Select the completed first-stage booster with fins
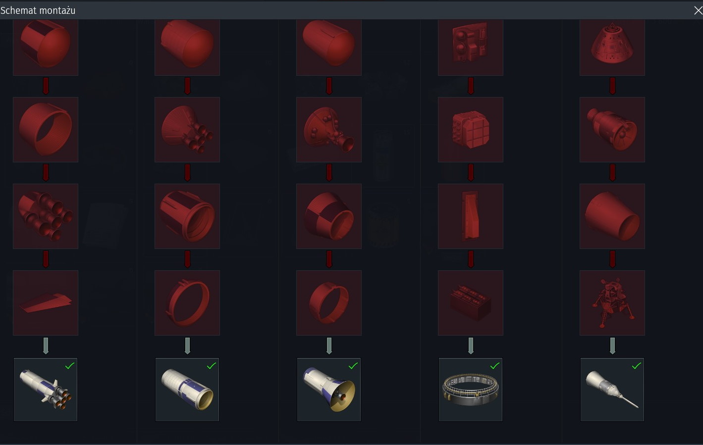The height and width of the screenshot is (445, 703). click(46, 390)
